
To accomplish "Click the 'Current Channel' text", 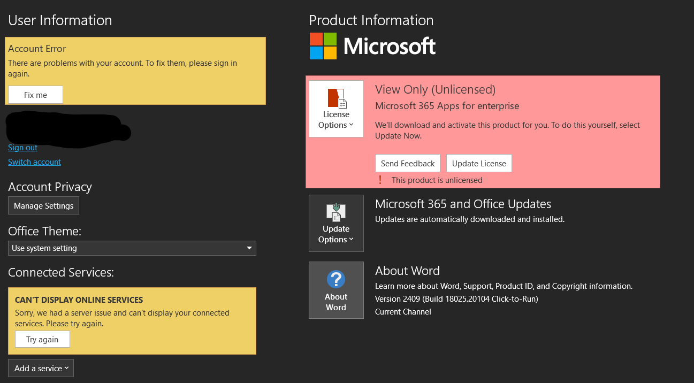I will pos(403,312).
